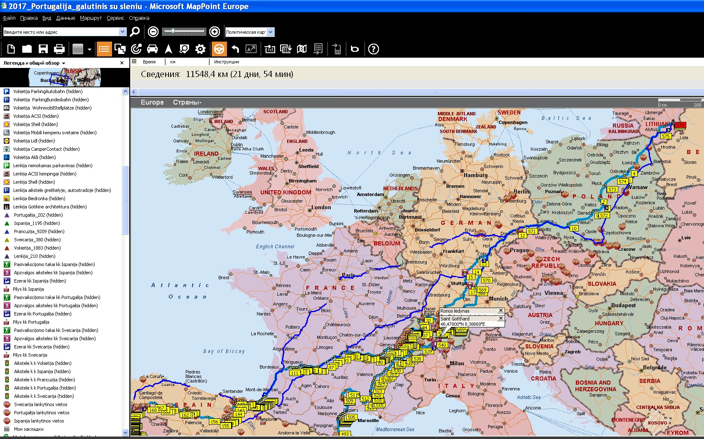Click the zoom level slider
Image resolution: width=704 pixels, height=439 pixels.
(x=184, y=31)
